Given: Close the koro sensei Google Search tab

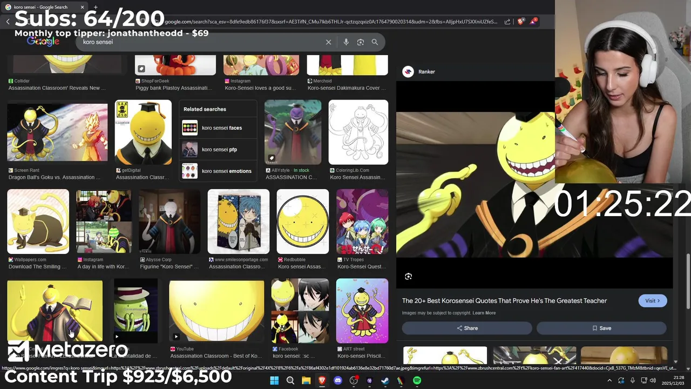Looking at the screenshot, I should point(83,7).
